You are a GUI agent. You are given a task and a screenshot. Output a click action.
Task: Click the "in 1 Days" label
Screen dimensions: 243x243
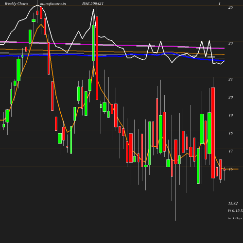235,218
